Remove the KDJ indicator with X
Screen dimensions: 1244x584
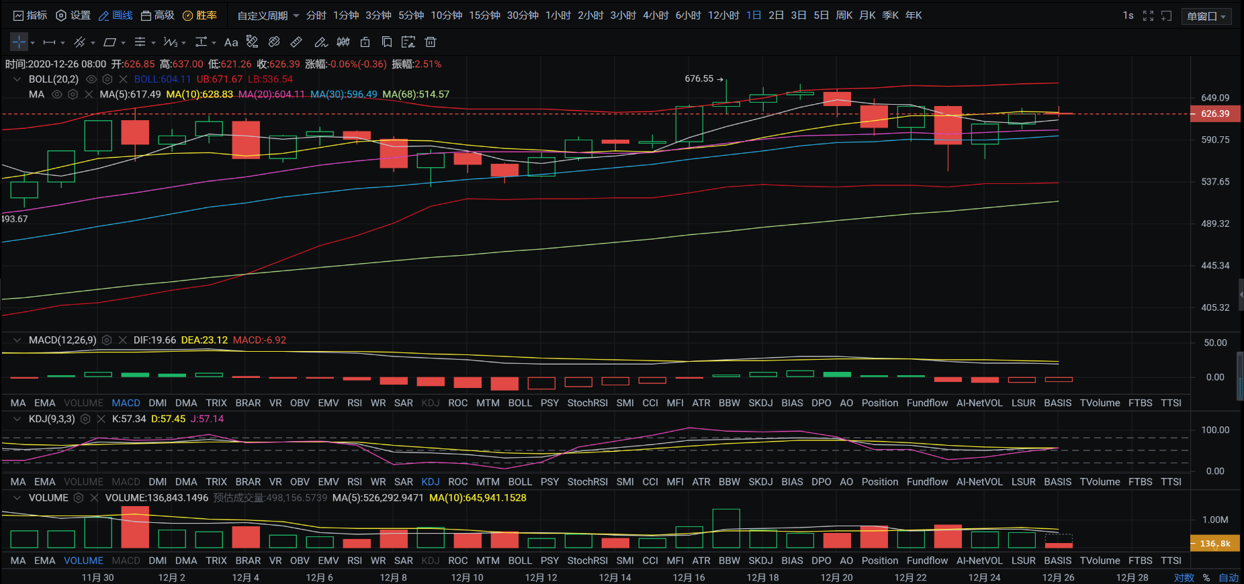[101, 419]
